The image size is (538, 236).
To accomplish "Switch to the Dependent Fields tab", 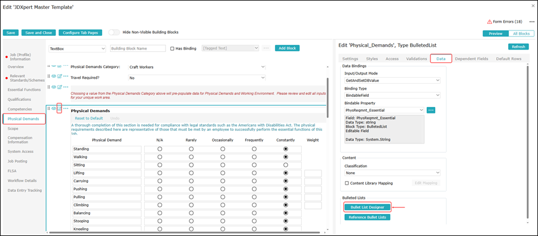I will click(x=472, y=59).
